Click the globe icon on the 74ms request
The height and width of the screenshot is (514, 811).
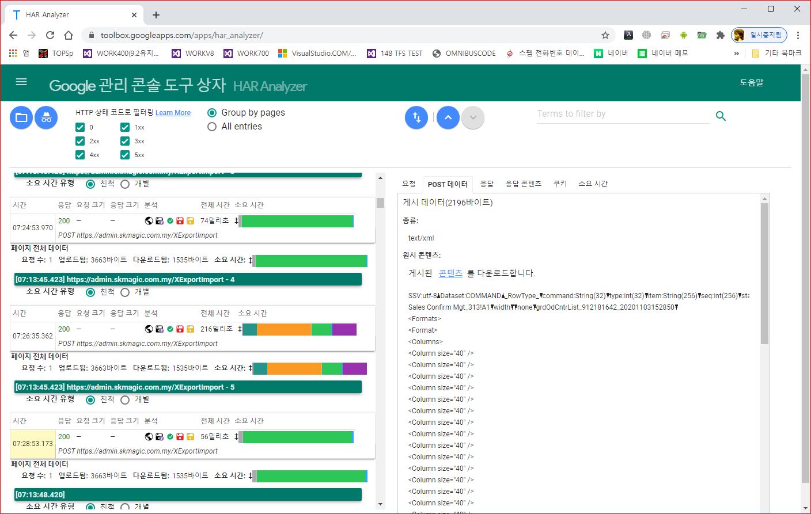click(148, 220)
